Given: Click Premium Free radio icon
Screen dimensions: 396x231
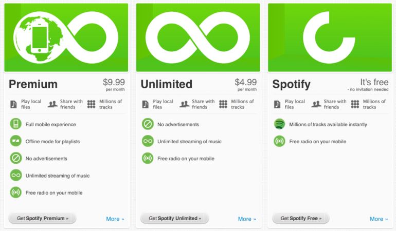Looking at the screenshot, I should [16, 192].
